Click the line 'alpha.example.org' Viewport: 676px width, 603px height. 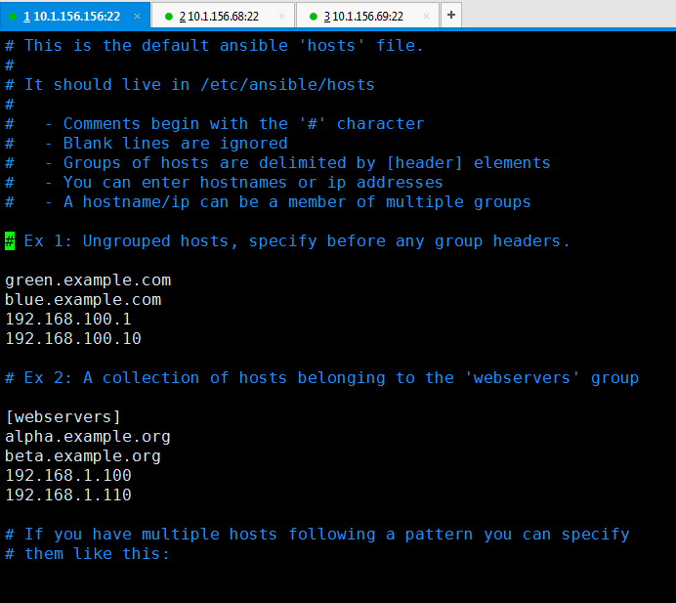88,437
